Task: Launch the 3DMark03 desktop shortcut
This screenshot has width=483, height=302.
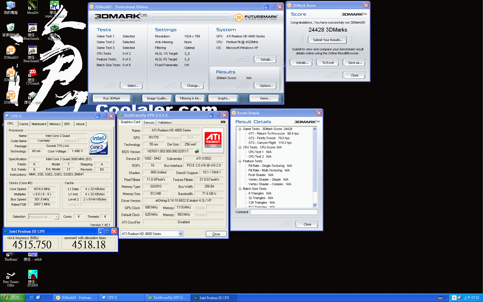Action: click(x=11, y=52)
